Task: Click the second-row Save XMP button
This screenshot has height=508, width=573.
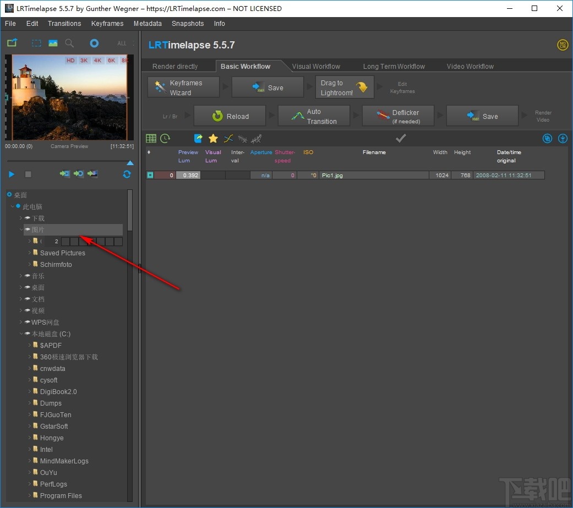Action: [x=482, y=116]
